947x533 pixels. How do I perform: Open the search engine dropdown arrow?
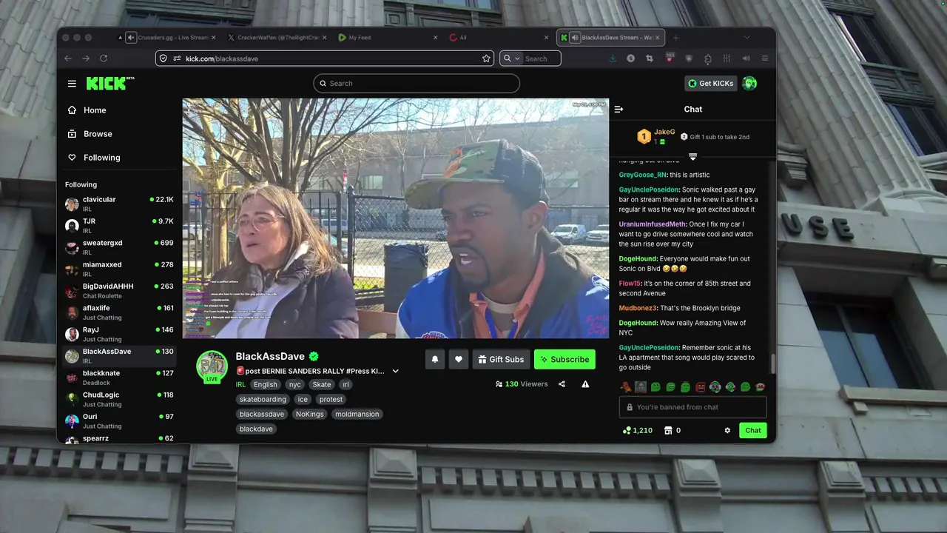517,58
